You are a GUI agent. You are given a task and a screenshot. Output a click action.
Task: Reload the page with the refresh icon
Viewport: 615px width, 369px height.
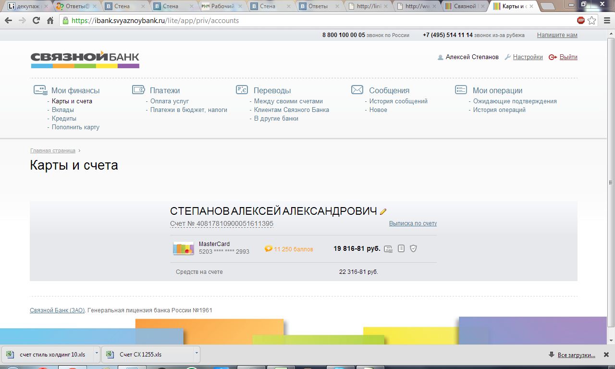click(x=36, y=21)
